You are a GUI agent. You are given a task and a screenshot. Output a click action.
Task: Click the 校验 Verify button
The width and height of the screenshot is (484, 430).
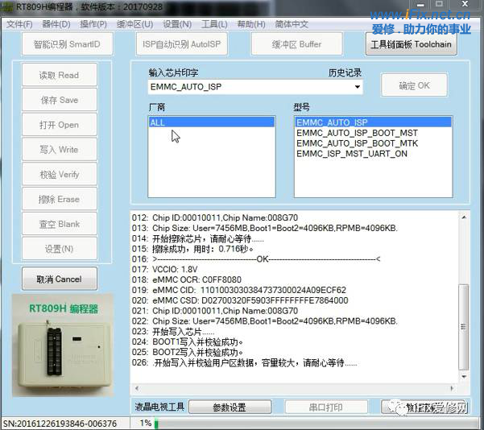(x=60, y=175)
